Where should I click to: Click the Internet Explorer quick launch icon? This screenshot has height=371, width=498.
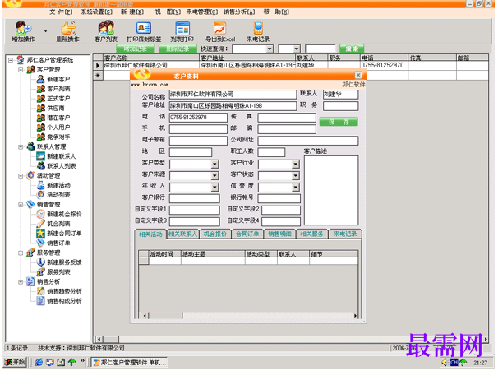pyautogui.click(x=39, y=362)
